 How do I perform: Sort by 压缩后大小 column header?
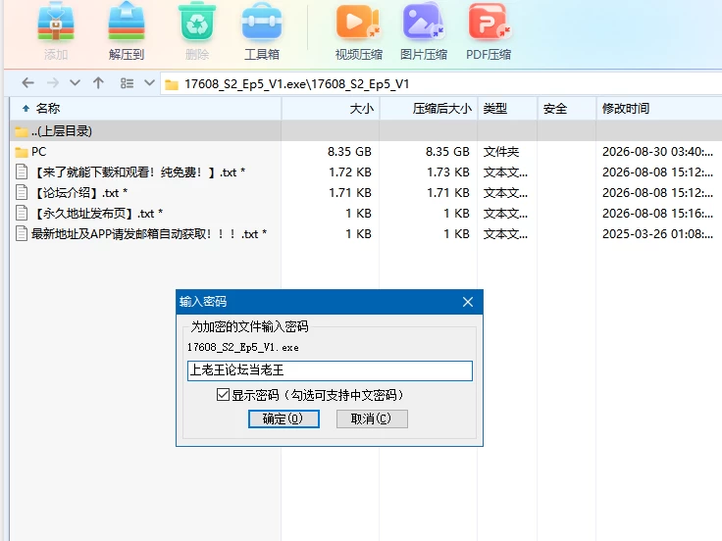coord(429,109)
